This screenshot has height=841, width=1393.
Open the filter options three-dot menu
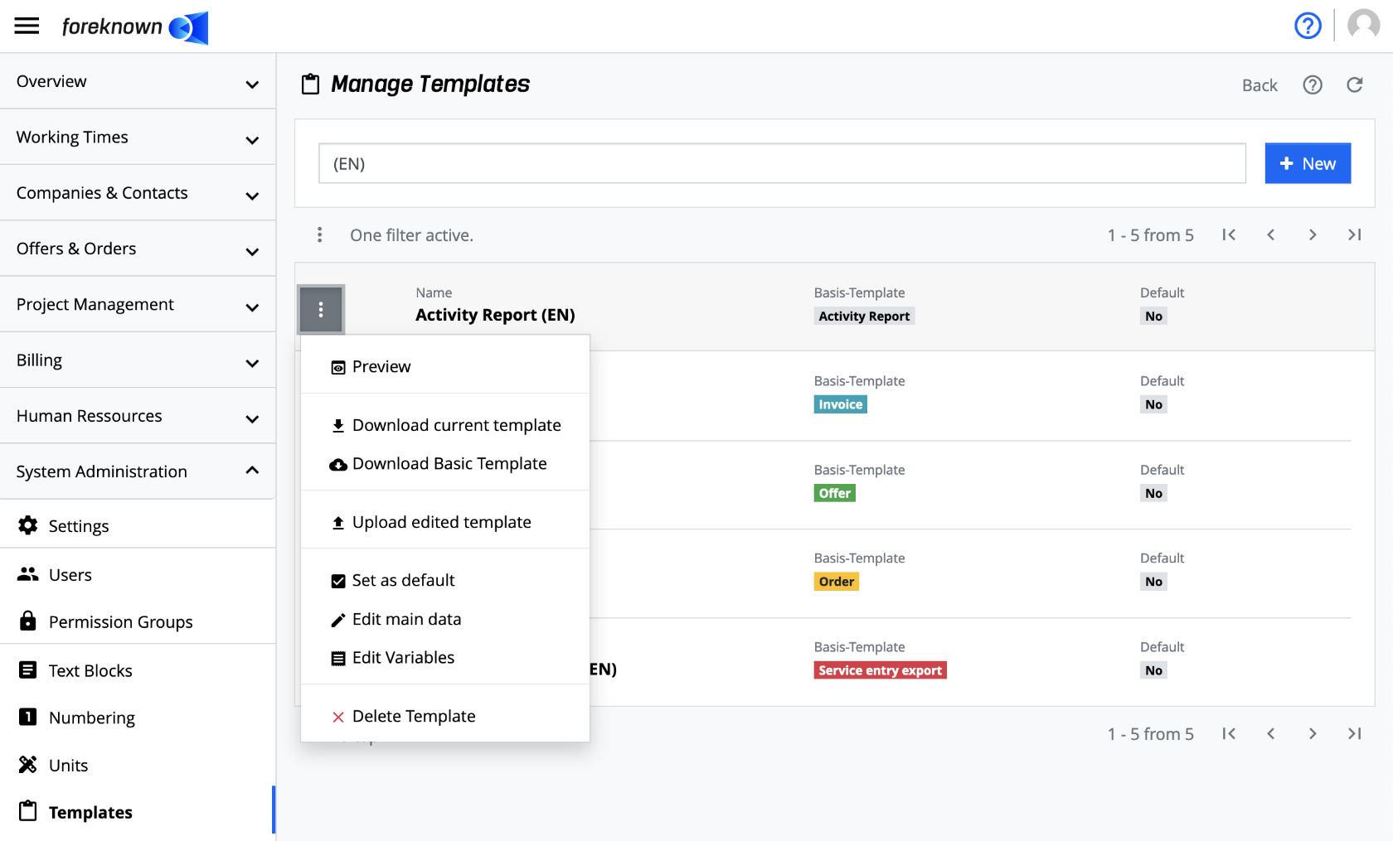pos(319,235)
